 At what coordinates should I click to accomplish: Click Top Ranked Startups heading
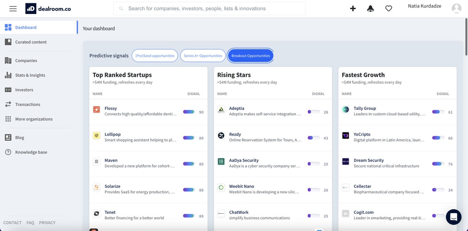(x=122, y=75)
